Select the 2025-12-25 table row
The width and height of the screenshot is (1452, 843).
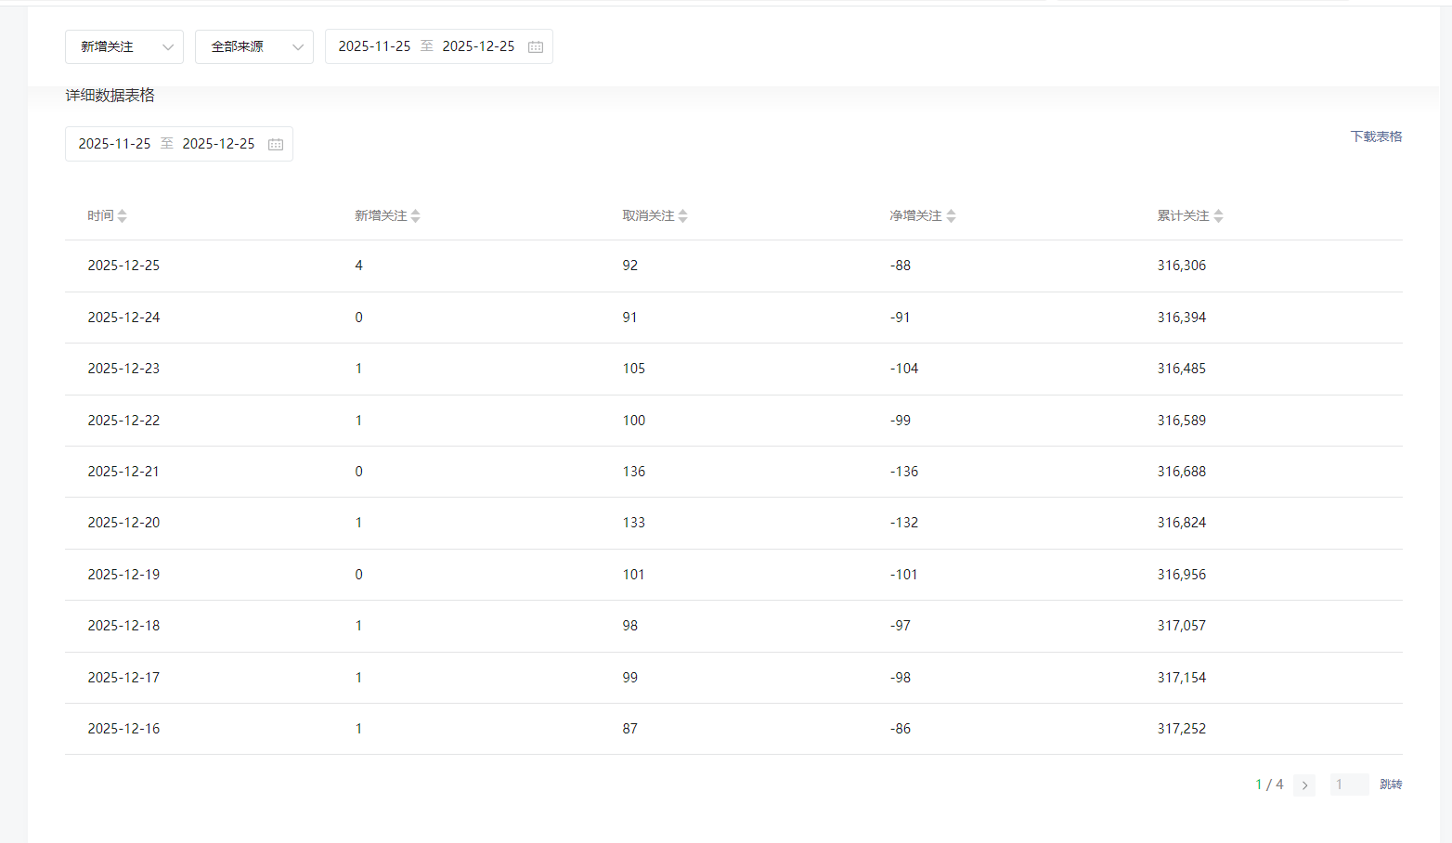pyautogui.click(x=123, y=266)
